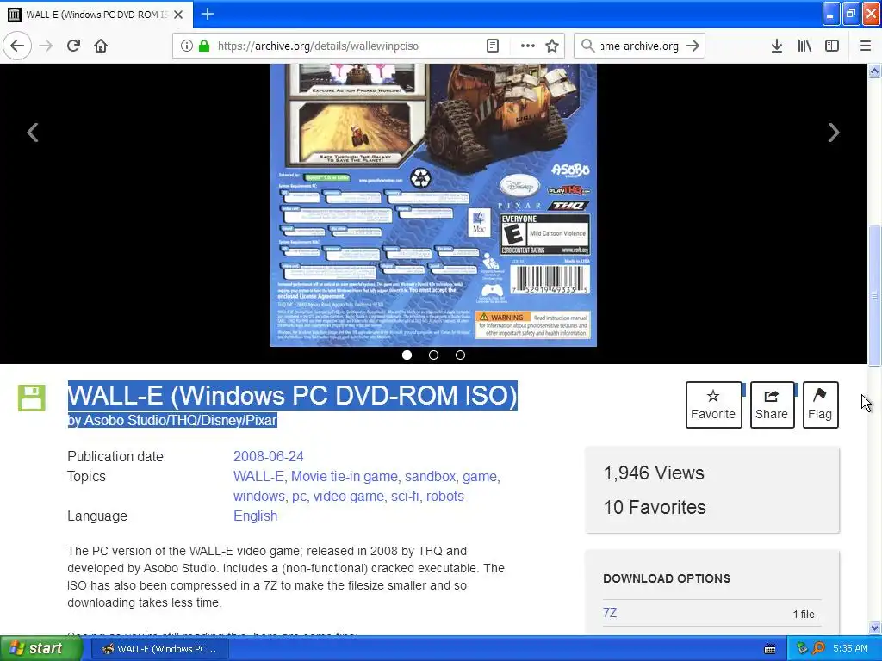The width and height of the screenshot is (882, 661).
Task: Click the green secure padlock icon
Action: tap(204, 46)
